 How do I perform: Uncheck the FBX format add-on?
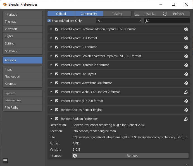[x=57, y=38]
